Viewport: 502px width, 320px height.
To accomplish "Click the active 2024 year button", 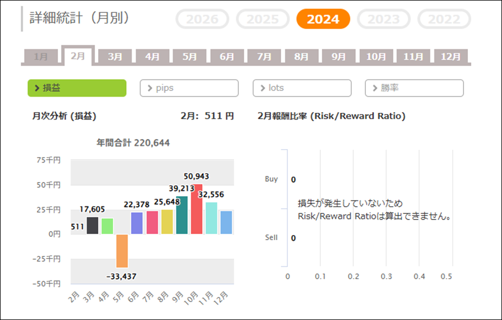I will (323, 20).
